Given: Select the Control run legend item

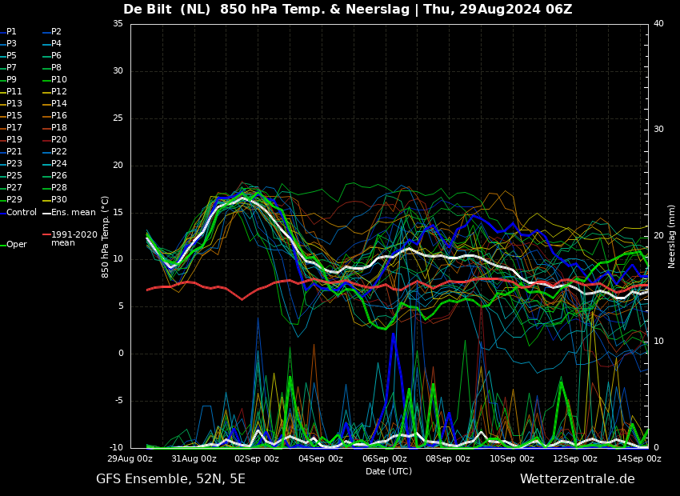Looking at the screenshot, I should [22, 213].
